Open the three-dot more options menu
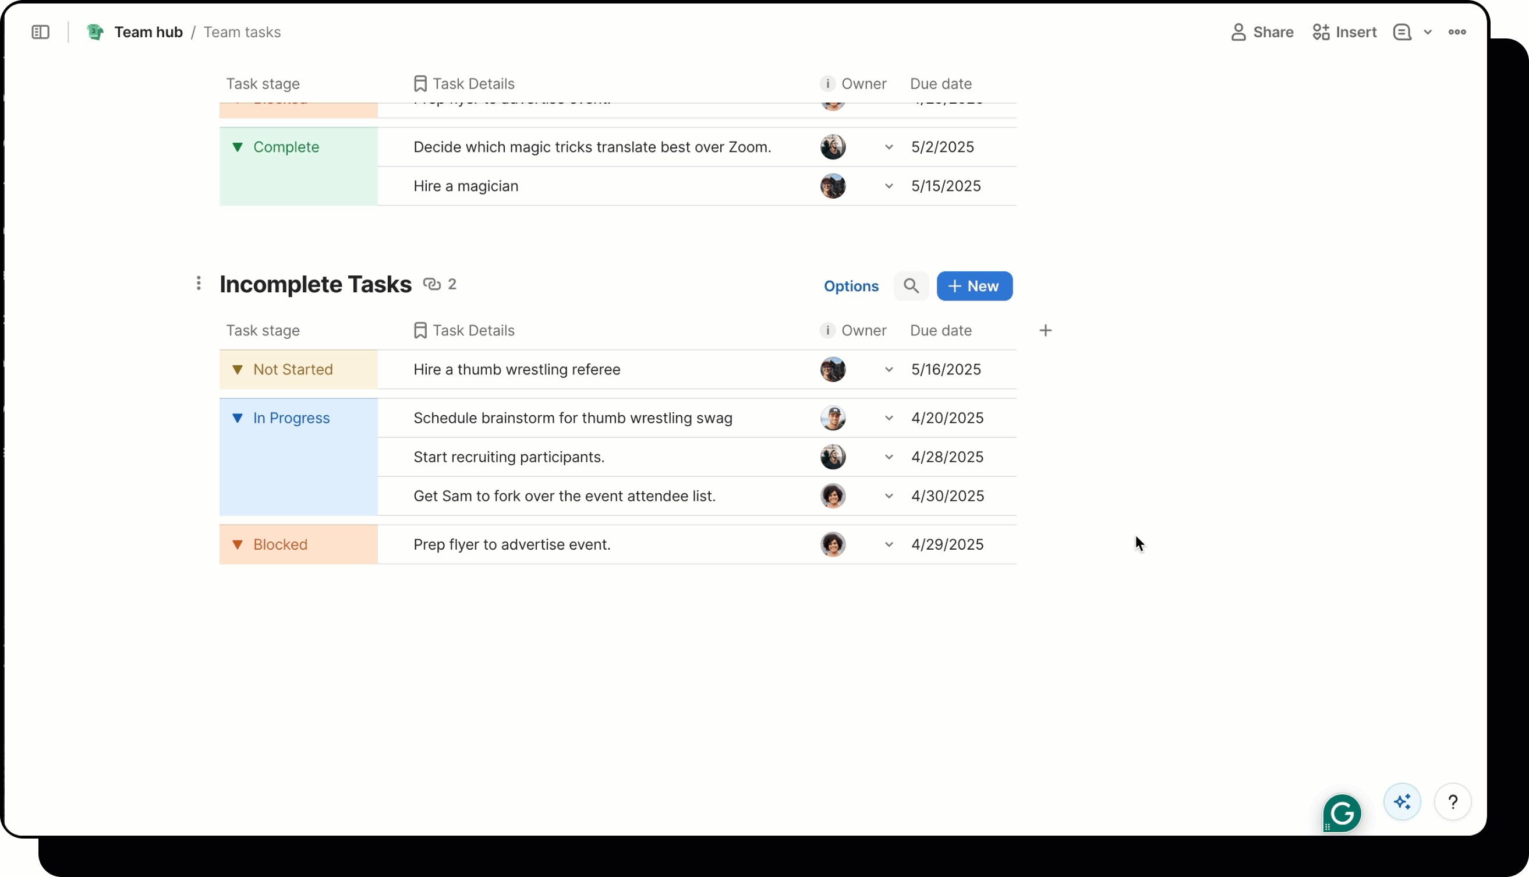The height and width of the screenshot is (877, 1529). (1457, 32)
